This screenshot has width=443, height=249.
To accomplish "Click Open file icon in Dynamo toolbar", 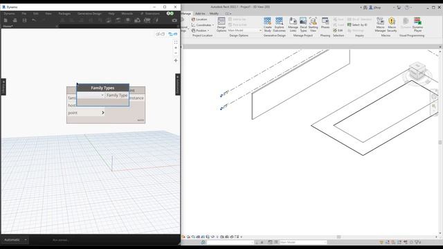I will point(15,20).
